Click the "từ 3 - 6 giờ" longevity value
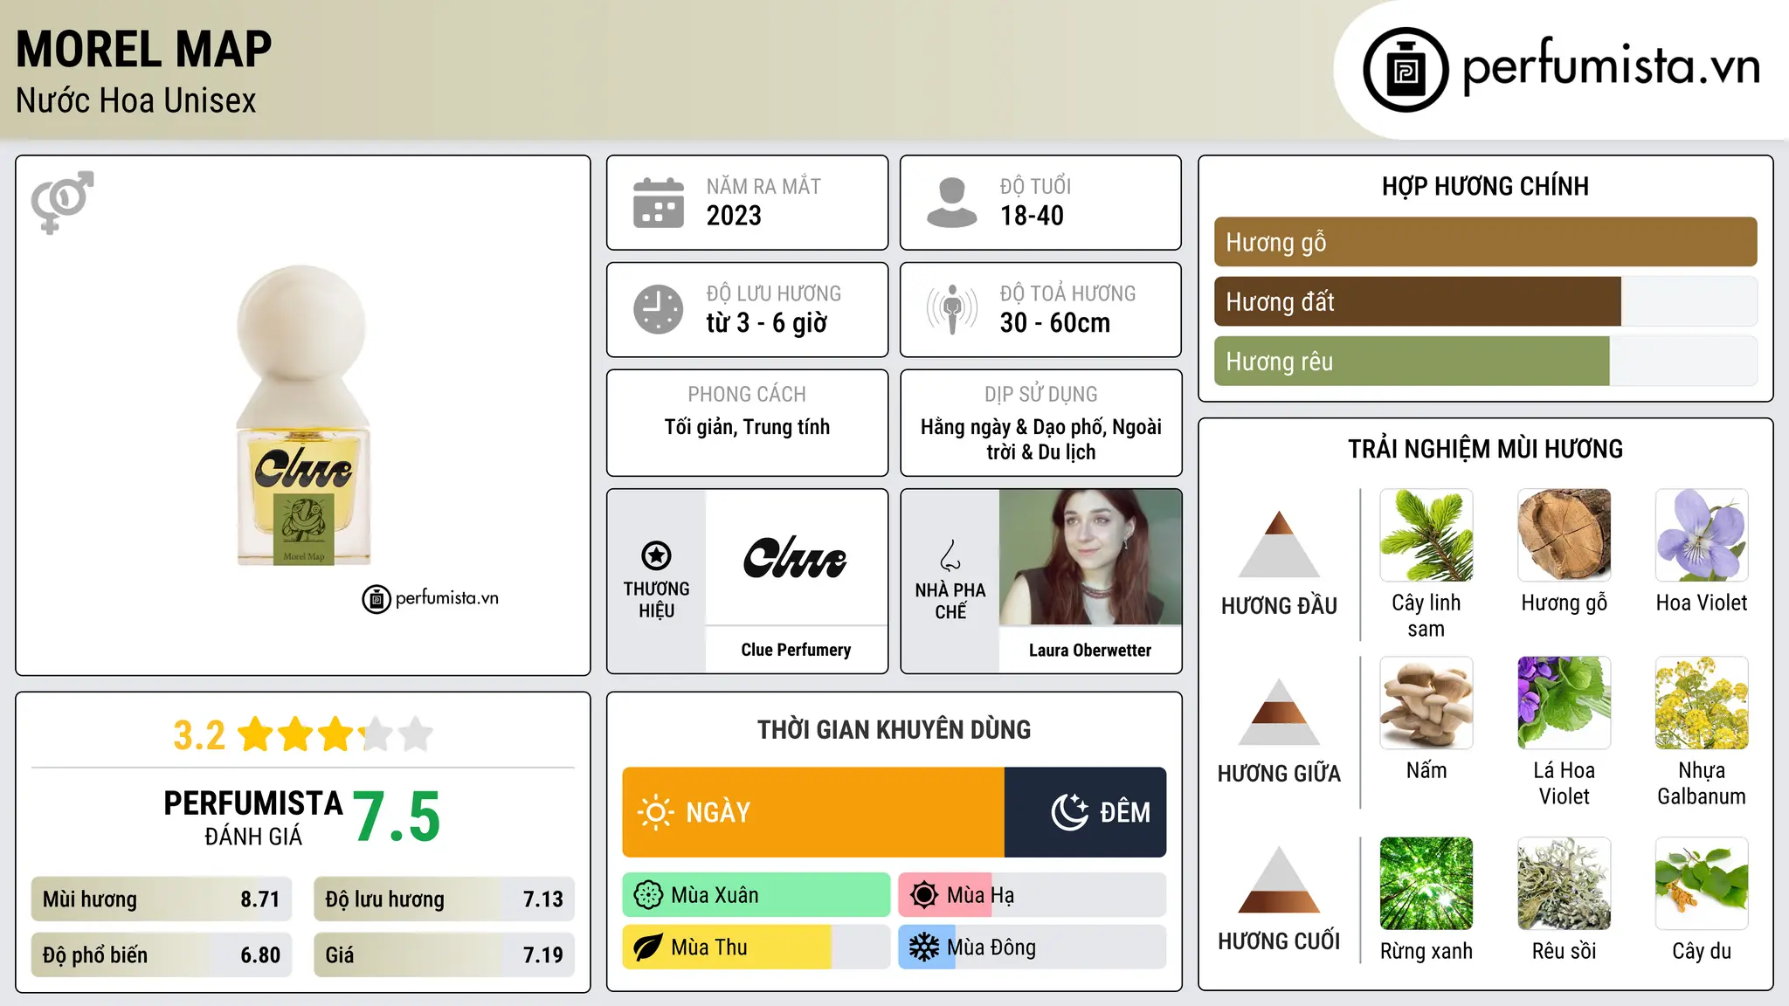1789x1006 pixels. point(767,323)
